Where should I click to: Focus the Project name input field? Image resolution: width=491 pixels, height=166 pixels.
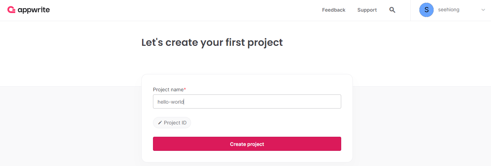247,102
